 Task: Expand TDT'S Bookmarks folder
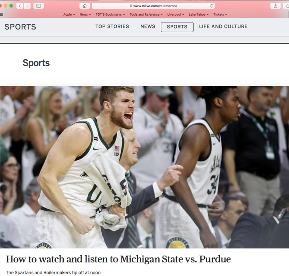[x=110, y=14]
